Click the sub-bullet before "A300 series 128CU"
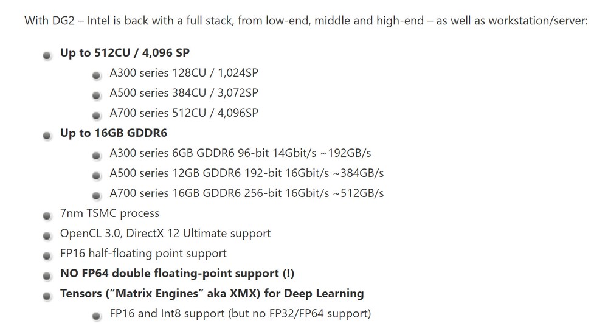Viewport: 608px width, 329px height. [x=96, y=75]
